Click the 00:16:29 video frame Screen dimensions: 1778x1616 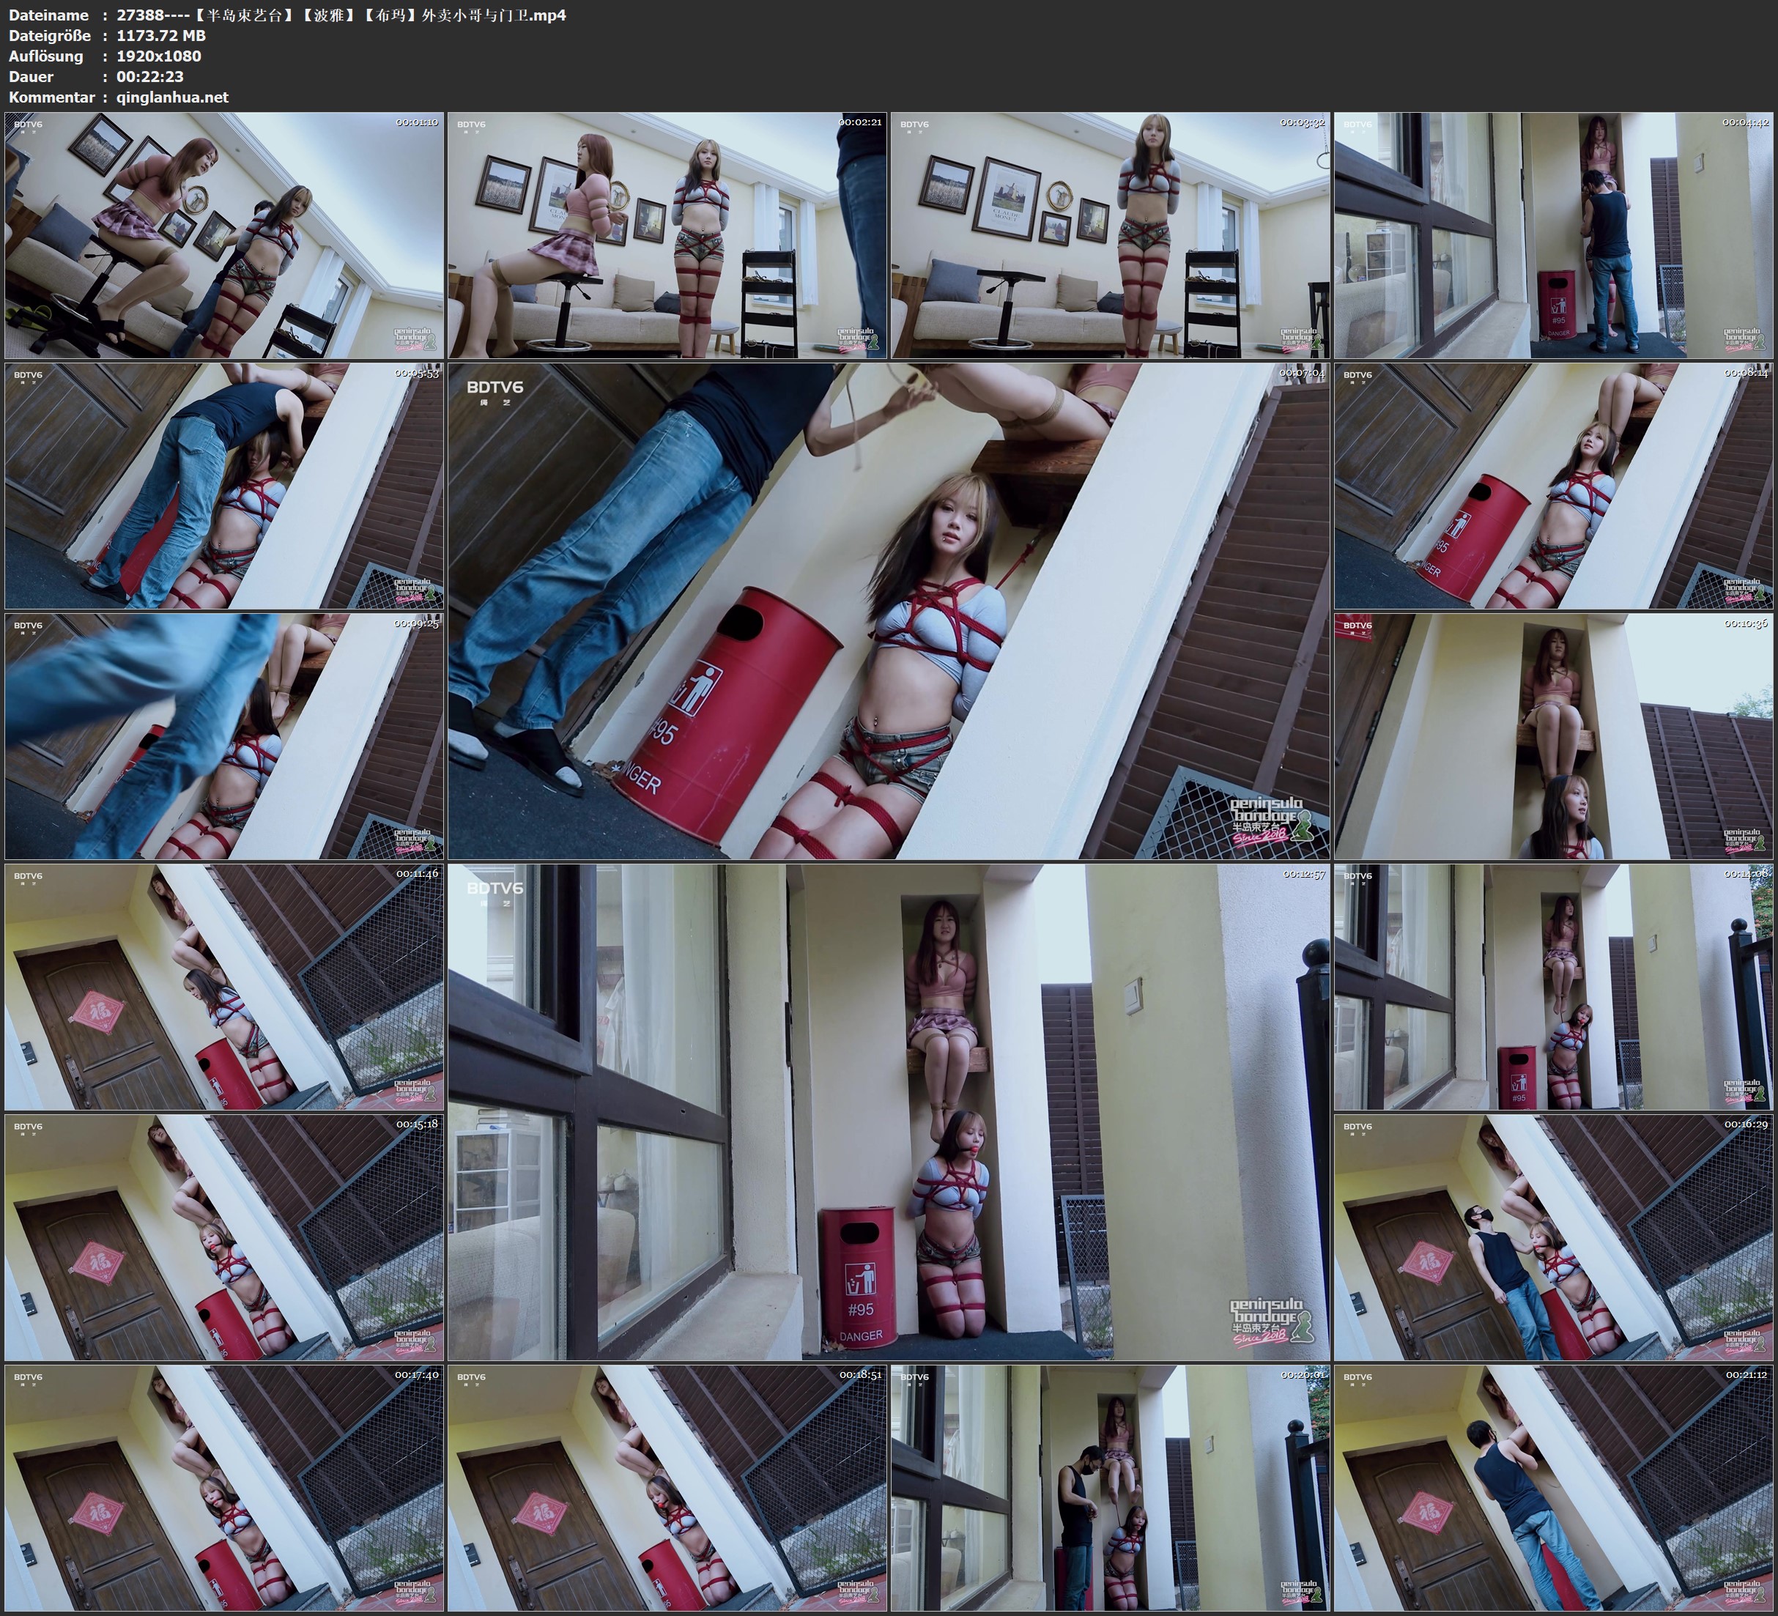coord(1552,1237)
